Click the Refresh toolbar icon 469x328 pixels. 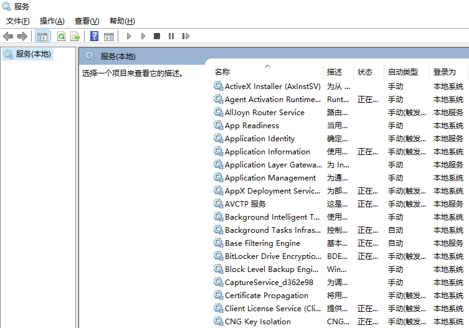pyautogui.click(x=61, y=37)
